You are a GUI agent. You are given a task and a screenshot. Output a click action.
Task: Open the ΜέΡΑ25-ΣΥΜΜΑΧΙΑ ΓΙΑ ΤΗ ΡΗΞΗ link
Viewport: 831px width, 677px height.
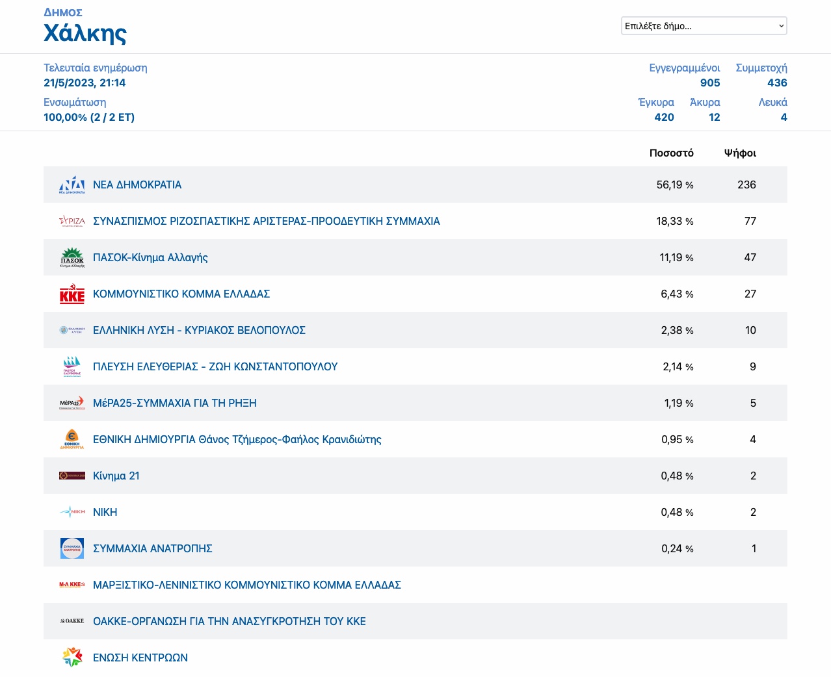pos(175,403)
